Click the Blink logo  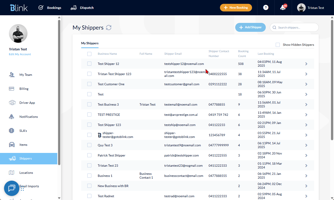(x=19, y=8)
